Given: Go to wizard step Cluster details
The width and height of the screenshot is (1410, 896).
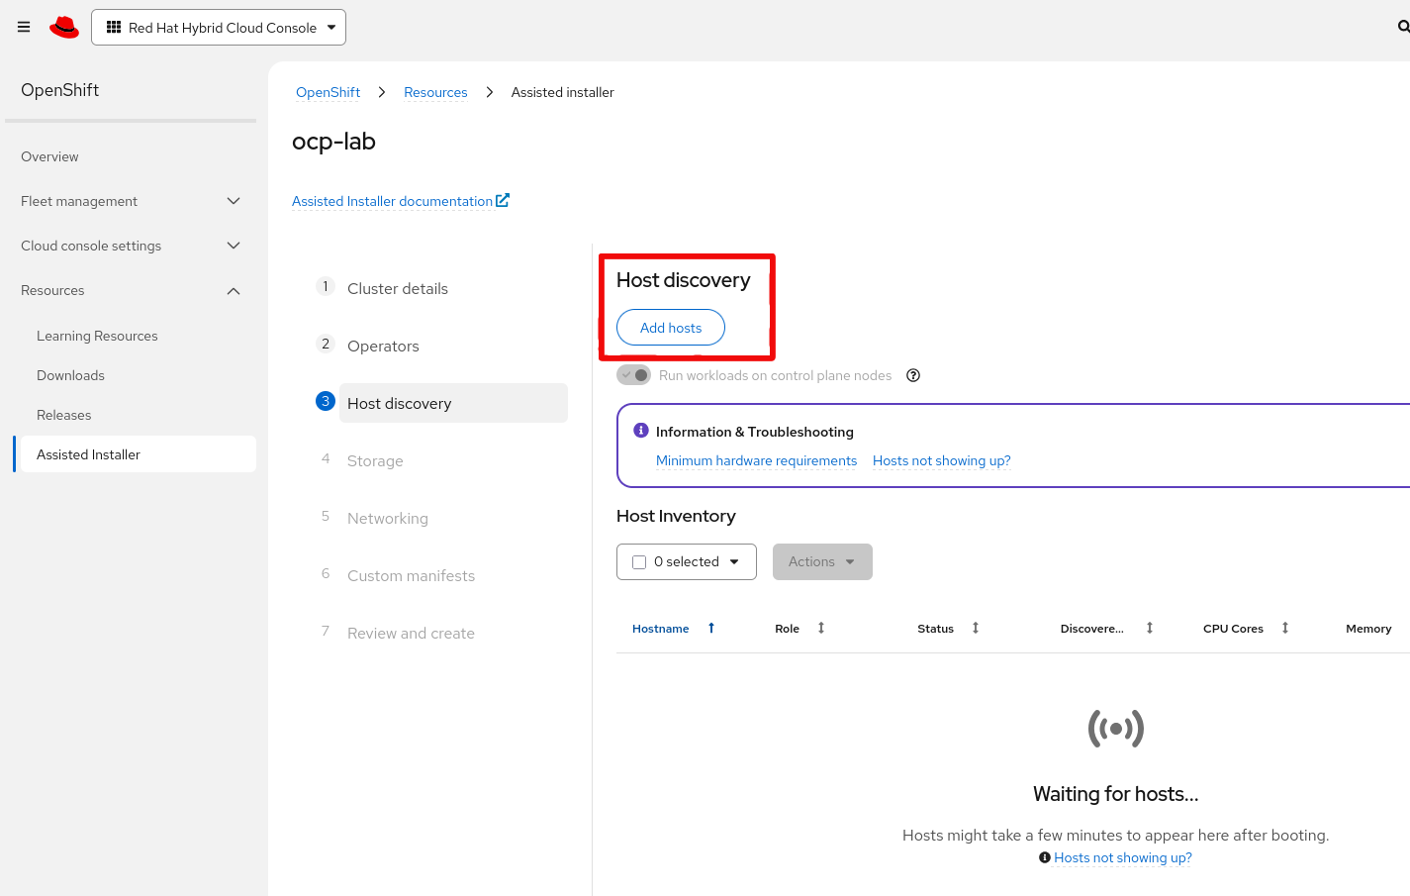Looking at the screenshot, I should point(398,288).
